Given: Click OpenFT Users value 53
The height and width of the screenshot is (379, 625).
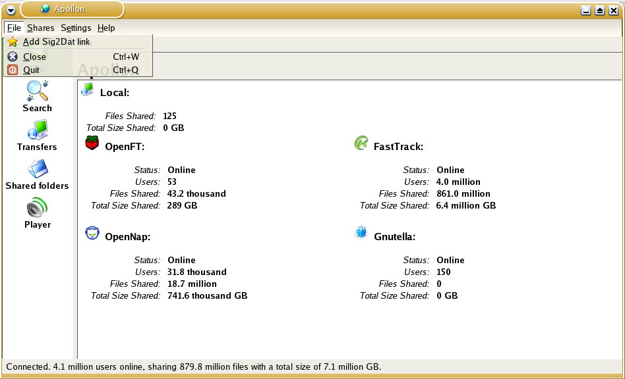Looking at the screenshot, I should point(172,182).
